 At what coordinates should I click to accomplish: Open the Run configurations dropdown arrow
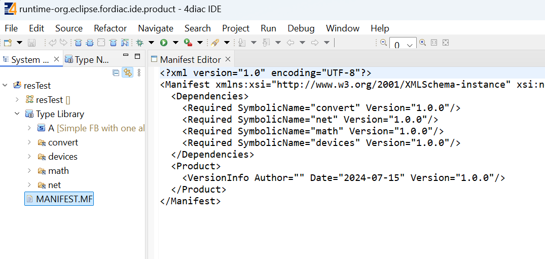(x=175, y=43)
